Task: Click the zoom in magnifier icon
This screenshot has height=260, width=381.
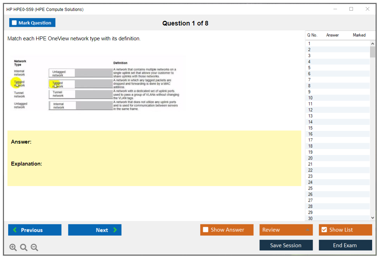Action: [13, 248]
